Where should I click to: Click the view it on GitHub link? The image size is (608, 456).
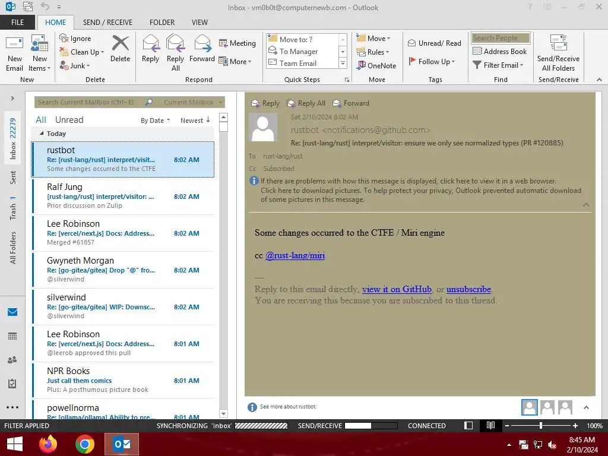[x=397, y=289]
